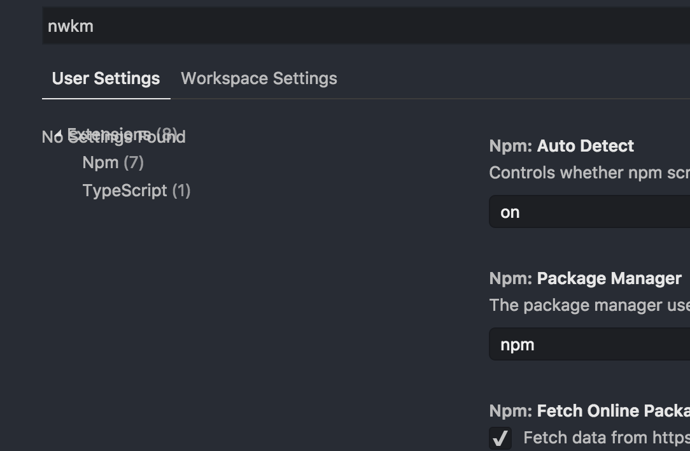Select the TypeScript (1) settings group
Image resolution: width=690 pixels, height=451 pixels.
point(136,190)
